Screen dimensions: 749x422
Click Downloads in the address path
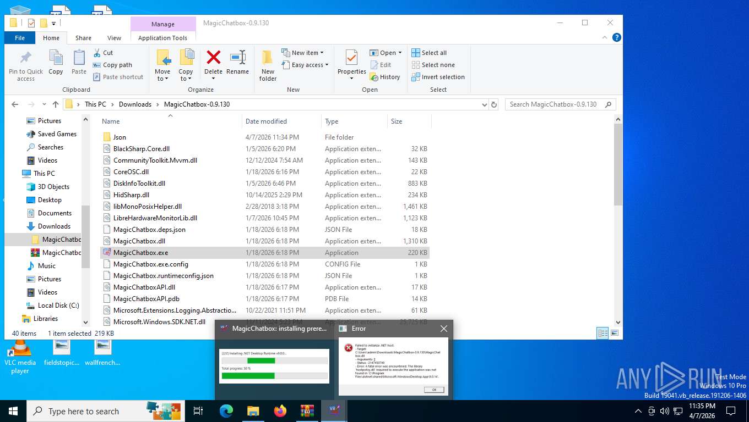pos(135,104)
